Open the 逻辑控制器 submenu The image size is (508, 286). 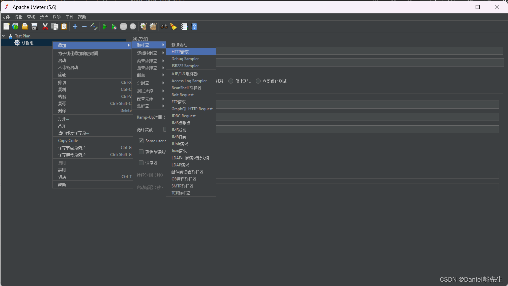point(149,53)
